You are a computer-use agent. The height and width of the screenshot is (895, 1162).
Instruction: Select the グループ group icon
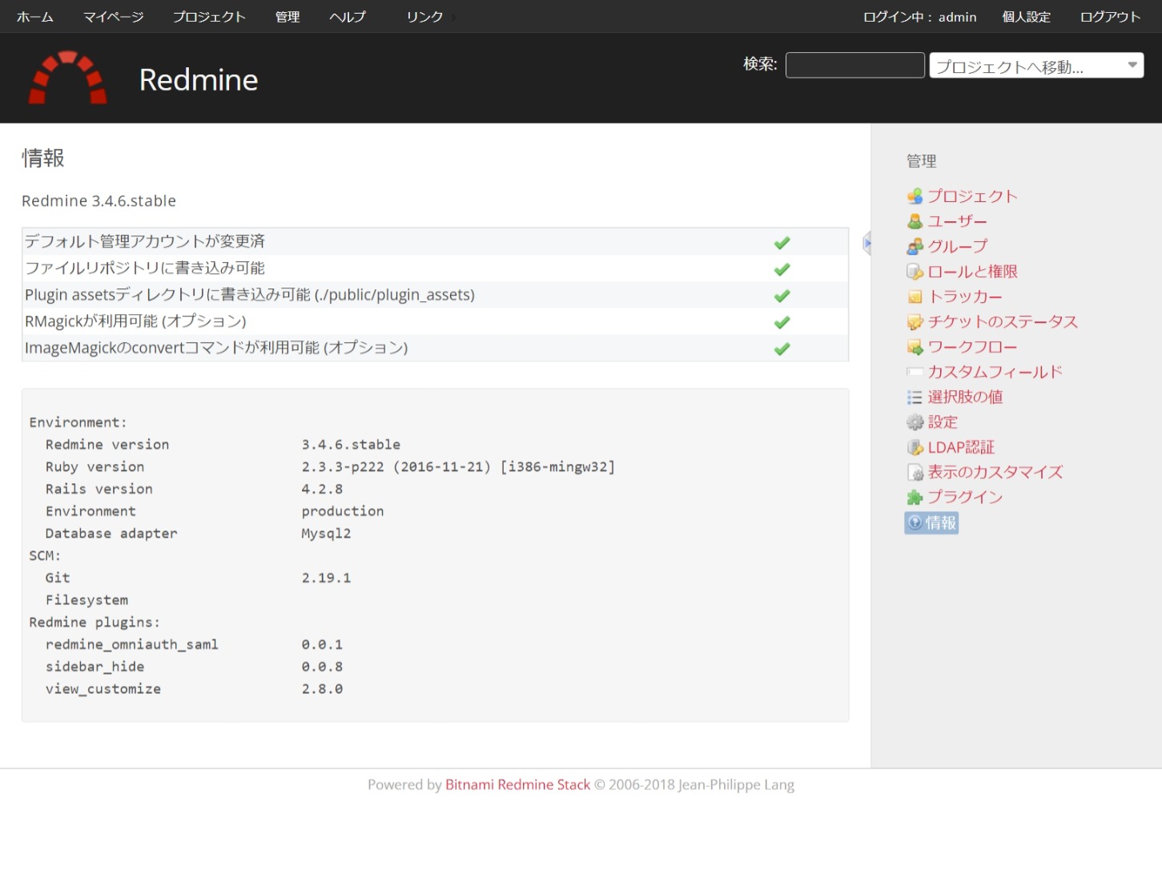(915, 246)
